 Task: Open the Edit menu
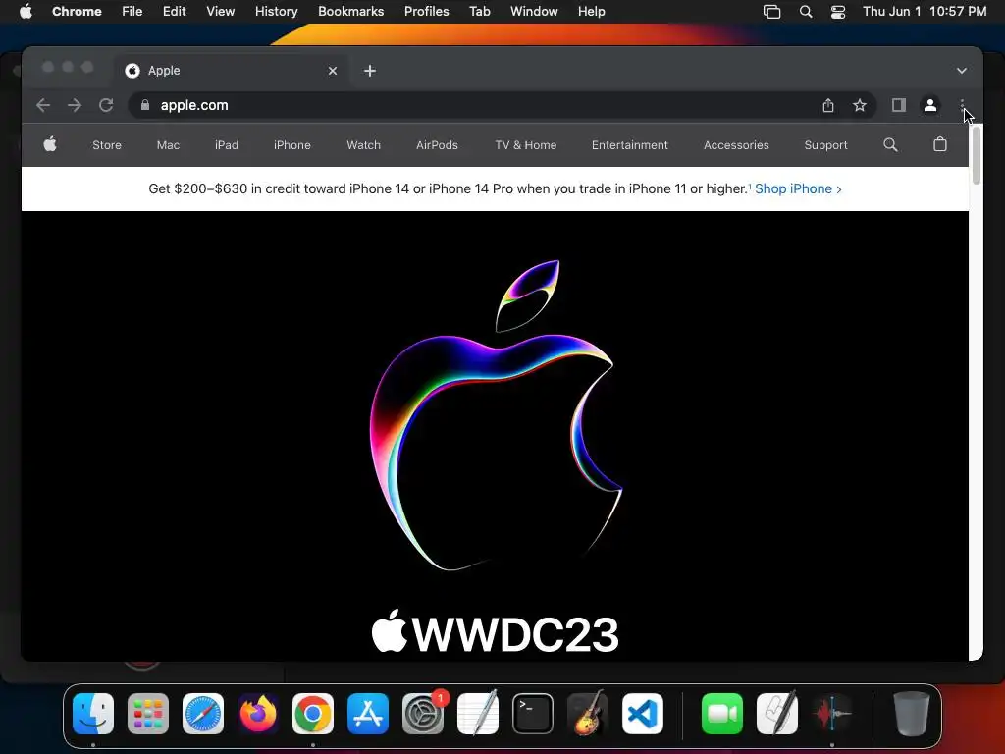pyautogui.click(x=175, y=11)
